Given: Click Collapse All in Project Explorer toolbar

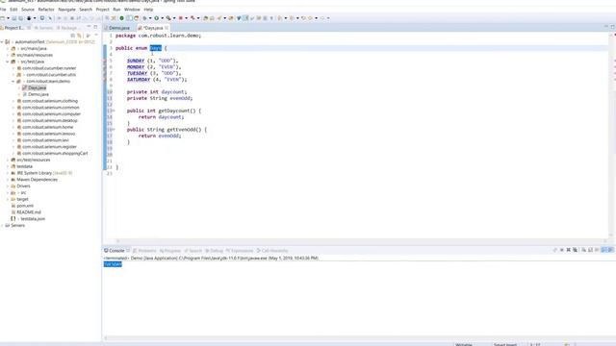Looking at the screenshot, I should tap(73, 36).
